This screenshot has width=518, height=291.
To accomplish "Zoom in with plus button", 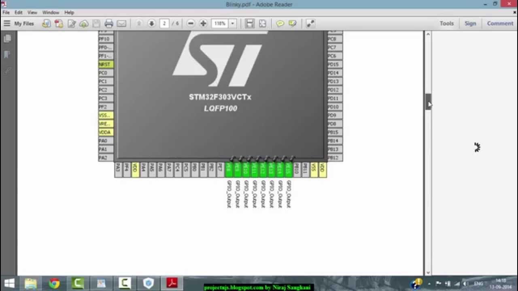I will tap(204, 23).
